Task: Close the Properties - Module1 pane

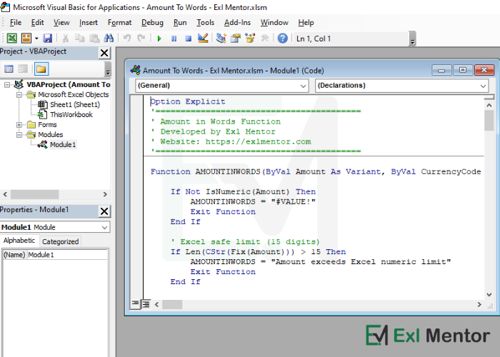Action: click(x=104, y=211)
